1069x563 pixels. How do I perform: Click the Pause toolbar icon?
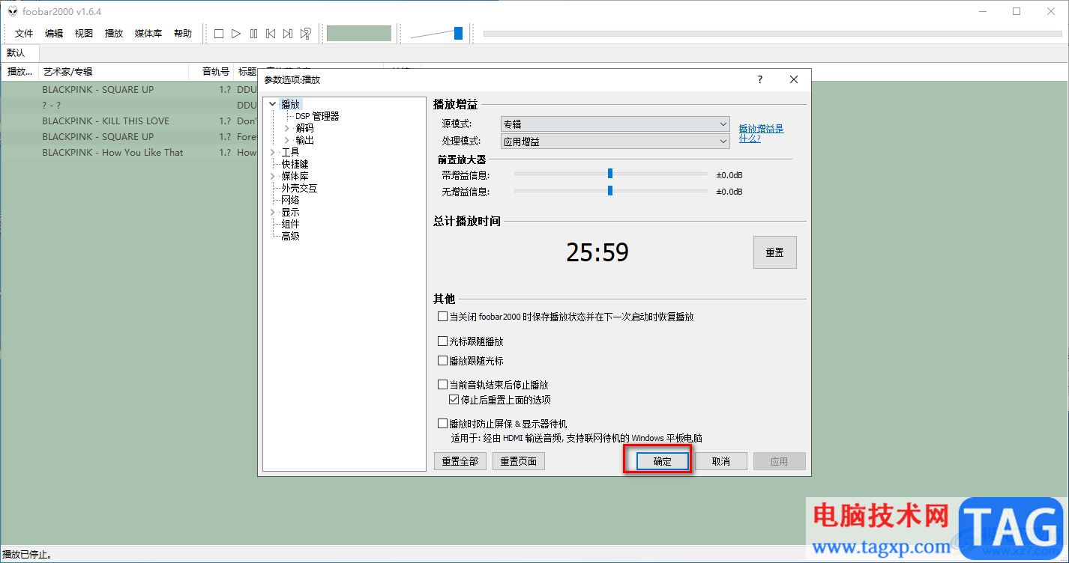pyautogui.click(x=253, y=34)
